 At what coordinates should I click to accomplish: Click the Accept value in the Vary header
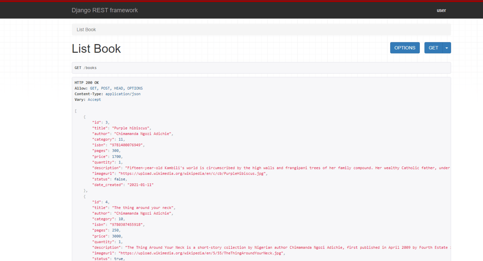94,99
